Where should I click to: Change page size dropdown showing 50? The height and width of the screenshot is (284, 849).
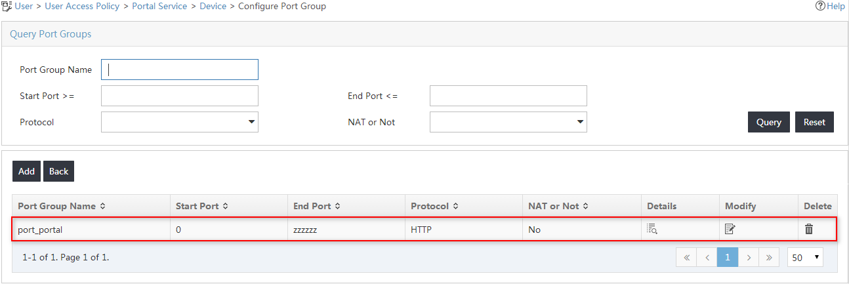pos(806,258)
